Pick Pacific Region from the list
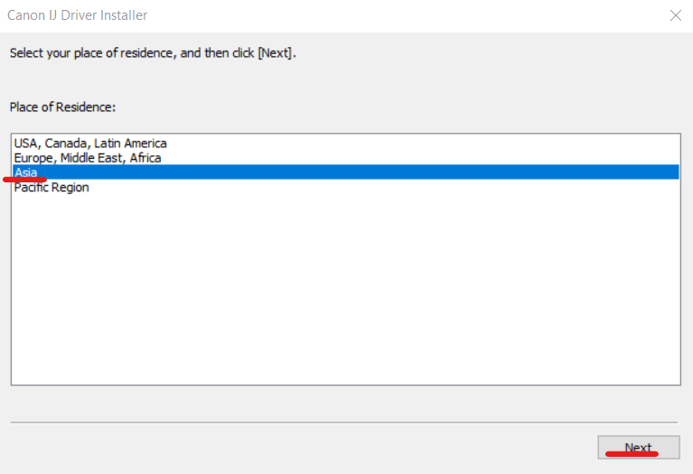693x474 pixels. pyautogui.click(x=52, y=188)
